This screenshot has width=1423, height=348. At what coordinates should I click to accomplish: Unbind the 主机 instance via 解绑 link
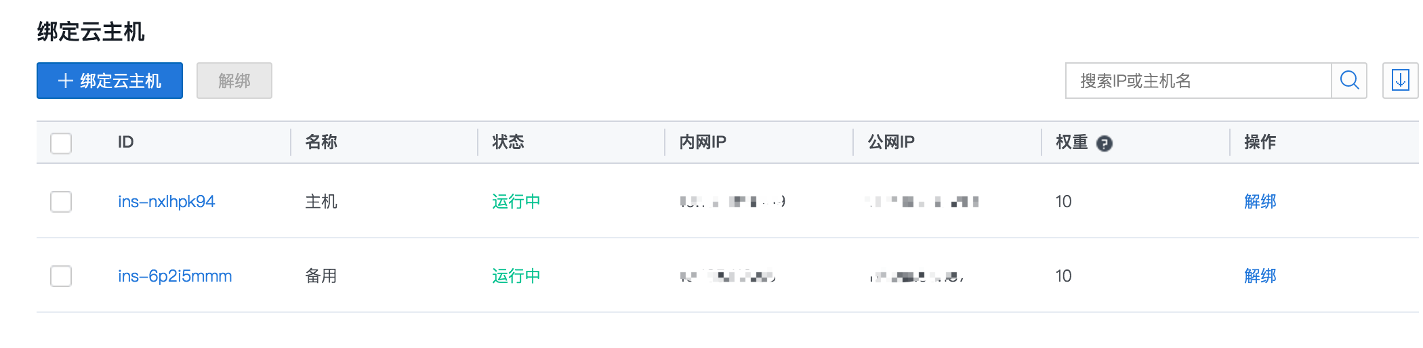coord(1260,202)
